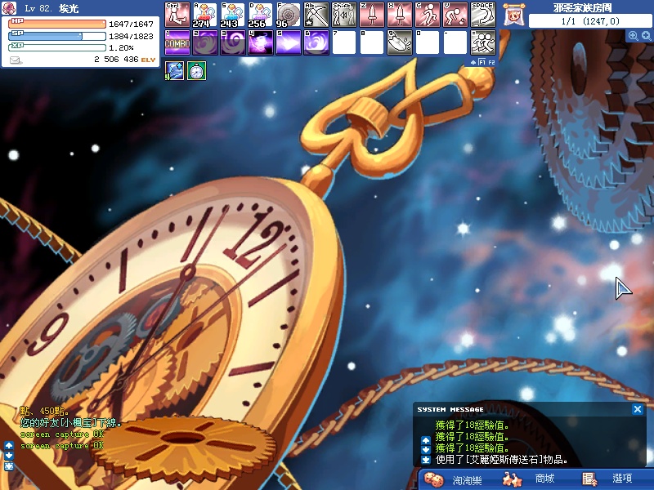654x490 pixels.
Task: Activate the Shift swap skill slot
Action: coord(344,15)
